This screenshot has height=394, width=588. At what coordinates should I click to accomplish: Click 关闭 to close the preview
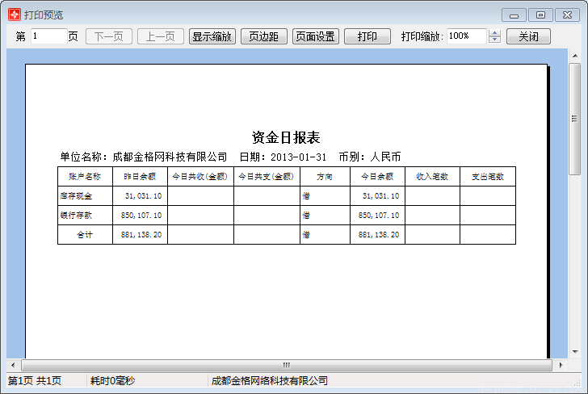[x=528, y=36]
